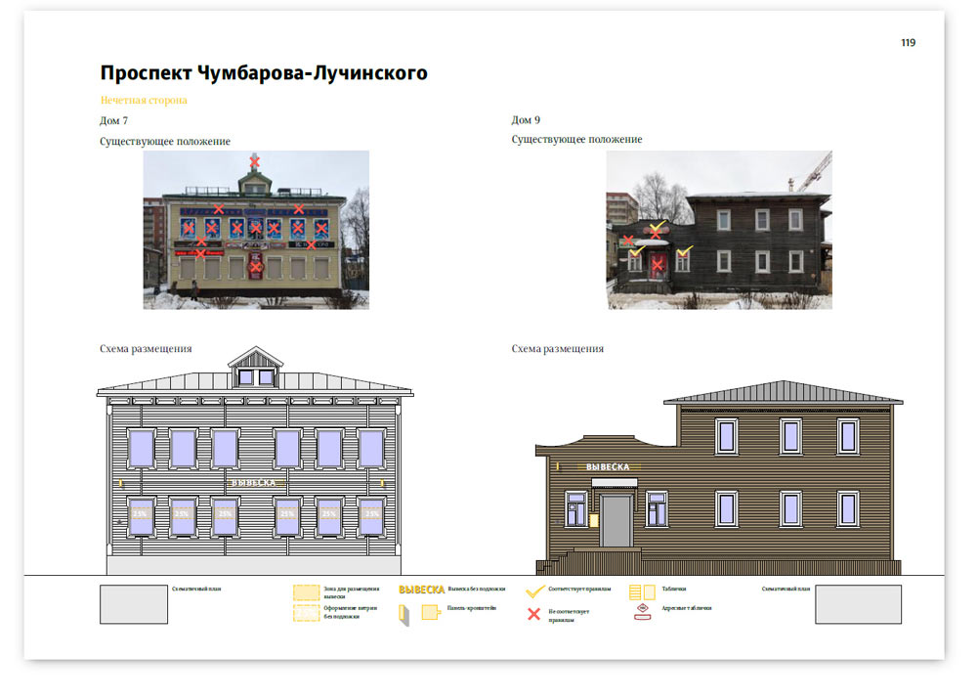Click the yellow checkmark legend icon
Image resolution: width=977 pixels, height=700 pixels.
click(x=535, y=591)
